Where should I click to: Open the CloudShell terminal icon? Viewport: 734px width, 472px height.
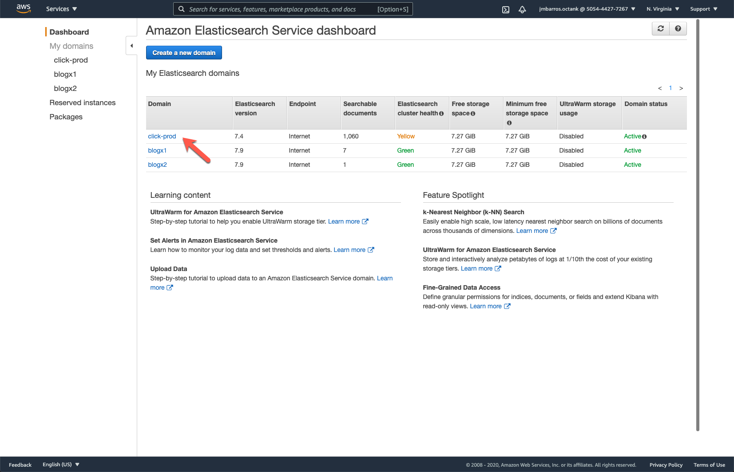(506, 9)
